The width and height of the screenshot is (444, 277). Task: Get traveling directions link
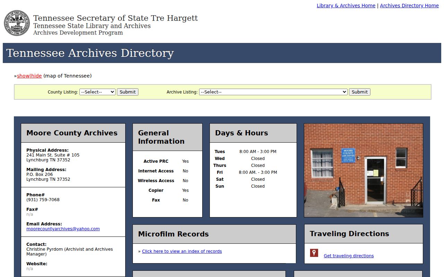point(349,256)
